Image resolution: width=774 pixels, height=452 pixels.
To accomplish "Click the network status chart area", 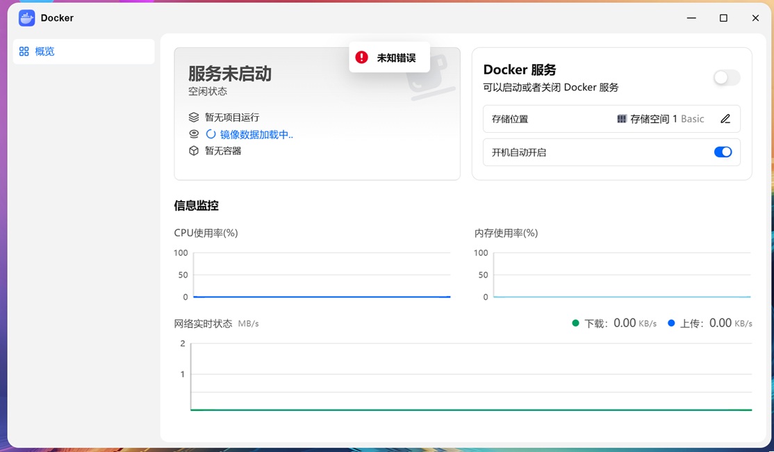I will point(471,376).
